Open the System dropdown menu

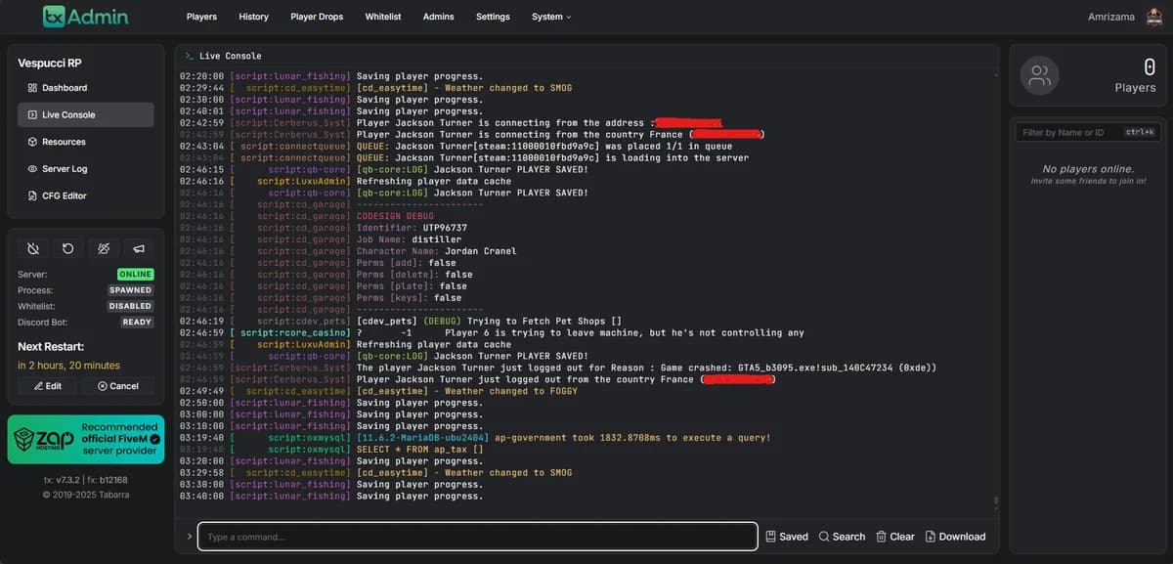click(546, 17)
